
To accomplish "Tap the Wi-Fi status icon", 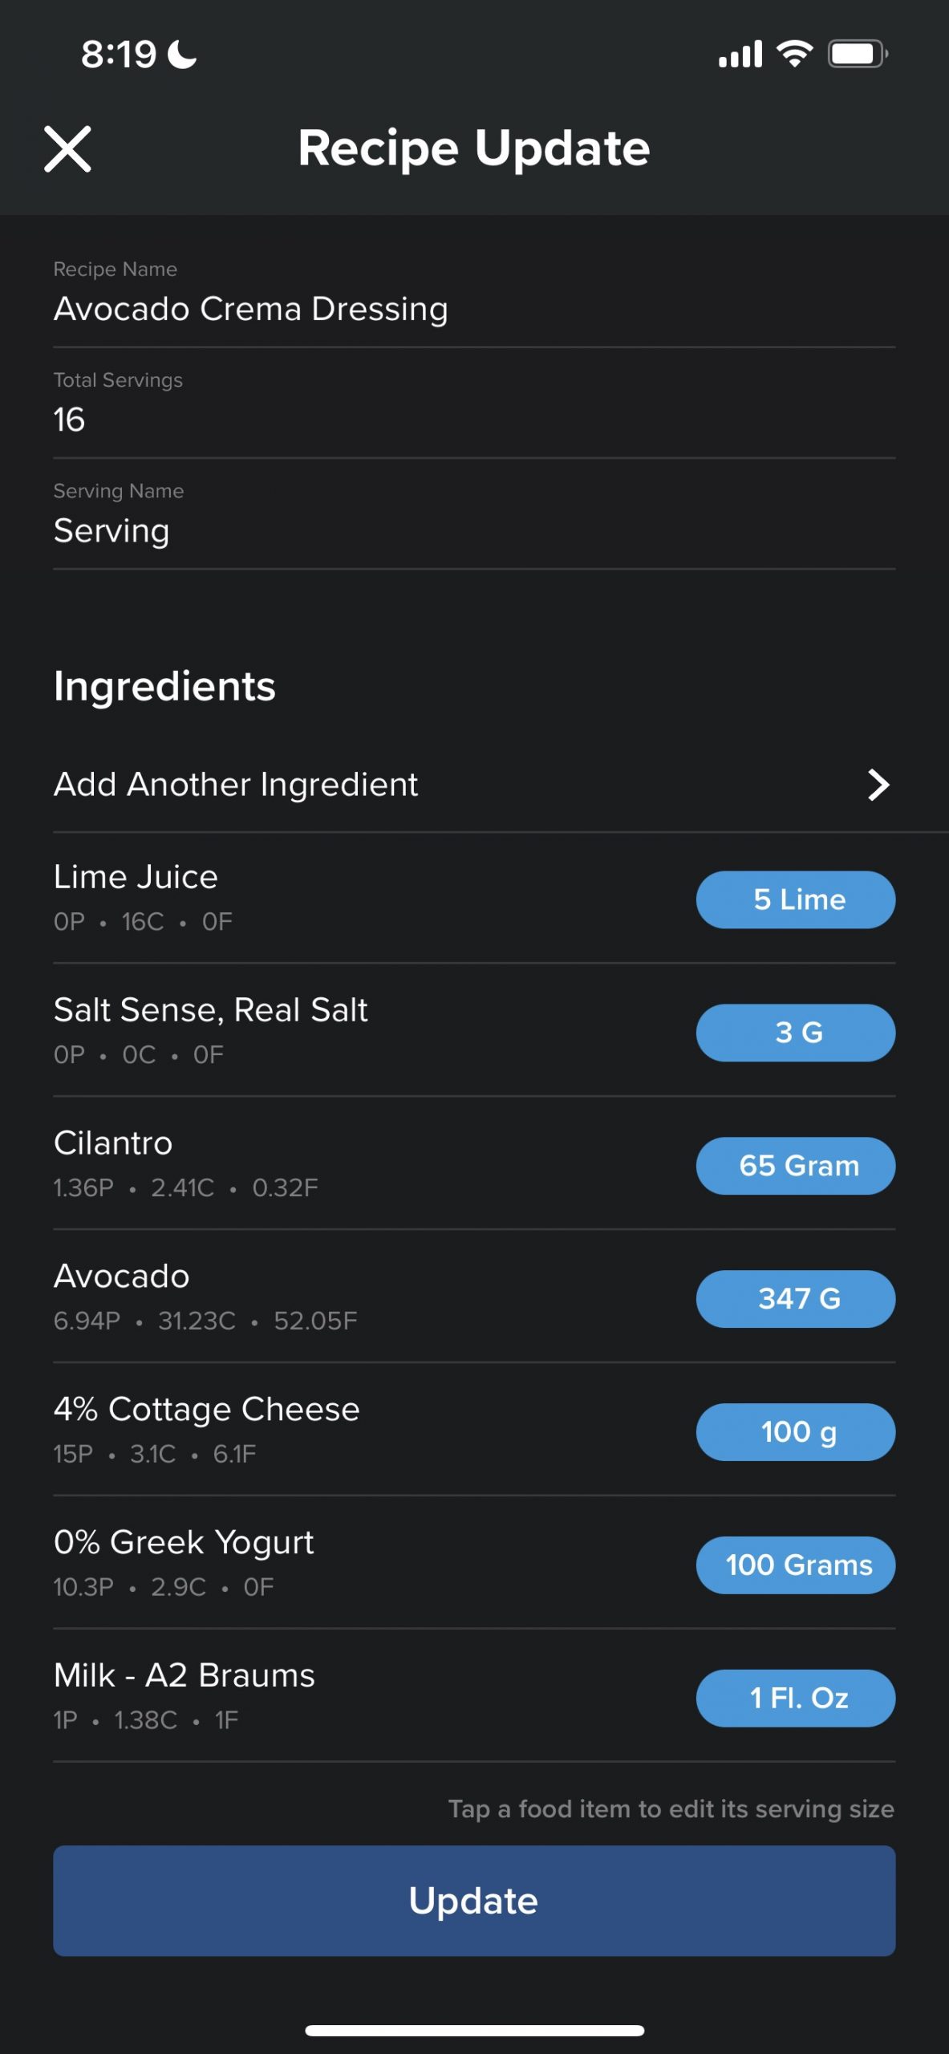I will coord(794,54).
